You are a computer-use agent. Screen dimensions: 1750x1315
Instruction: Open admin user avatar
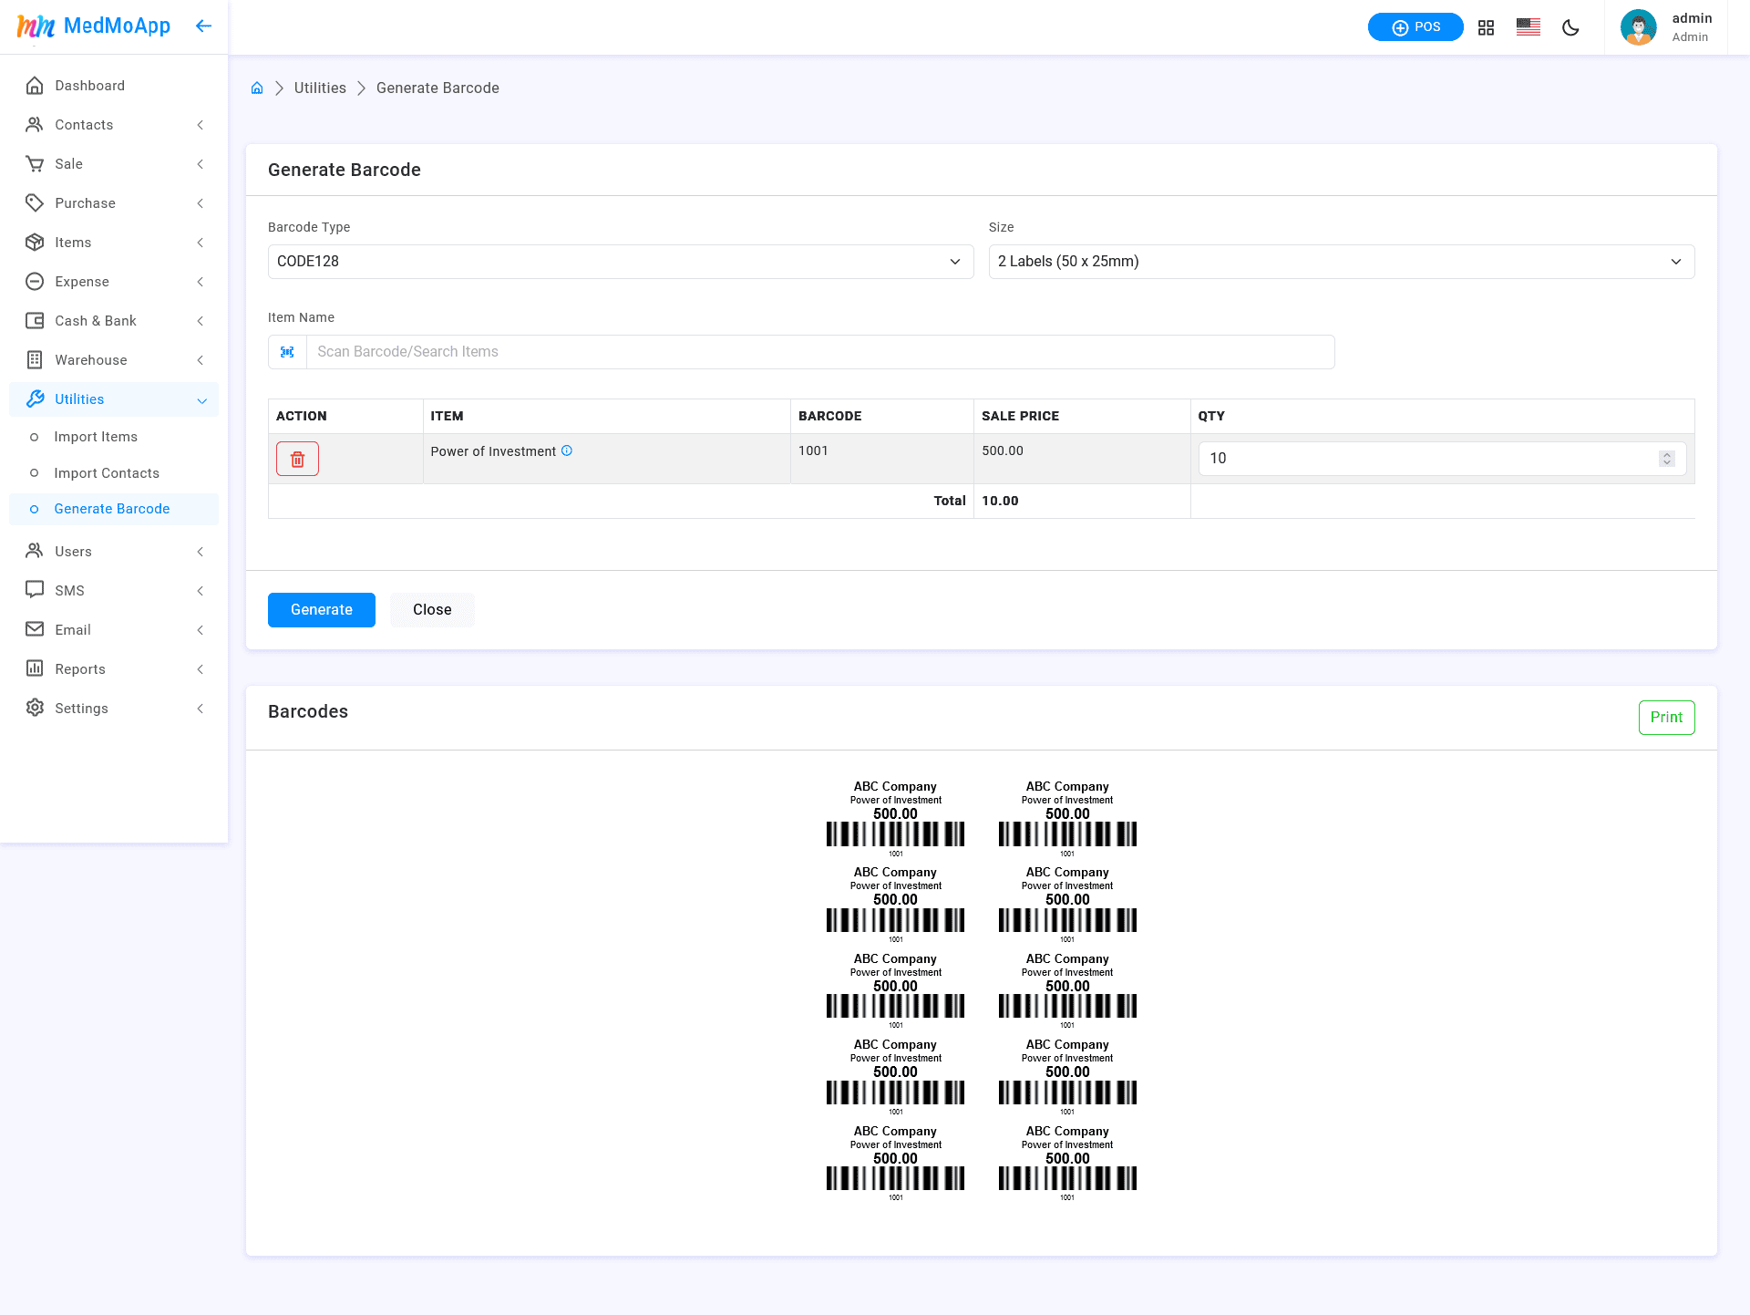click(x=1638, y=27)
